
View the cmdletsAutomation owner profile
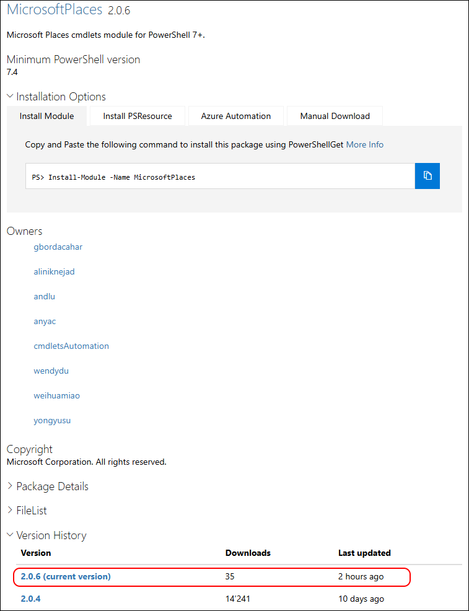click(71, 346)
